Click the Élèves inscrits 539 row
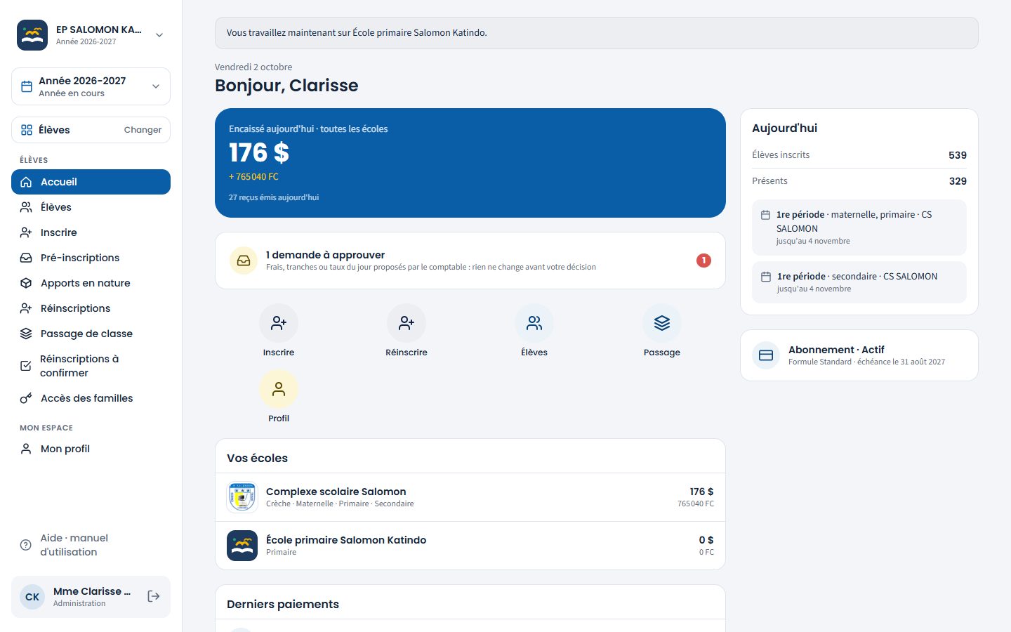This screenshot has height=632, width=1011. click(x=859, y=155)
